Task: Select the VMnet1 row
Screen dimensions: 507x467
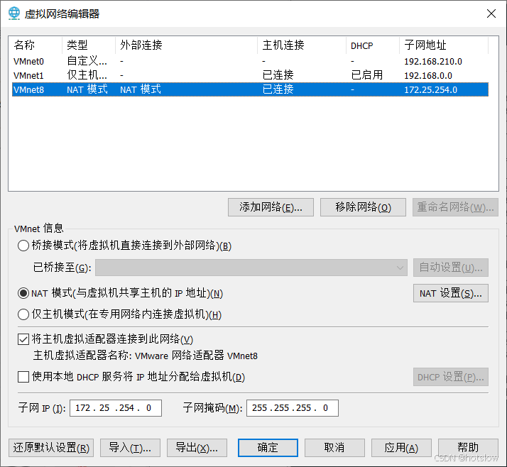Action: (x=250, y=75)
